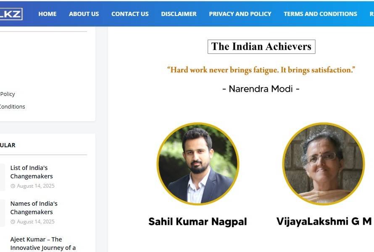Open the Ajeet Kumar innovative journey article
374x252 pixels.
coord(44,243)
